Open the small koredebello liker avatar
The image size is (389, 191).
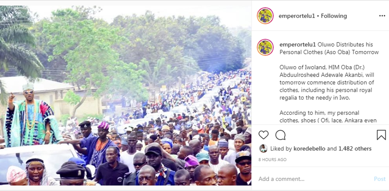pos(263,149)
